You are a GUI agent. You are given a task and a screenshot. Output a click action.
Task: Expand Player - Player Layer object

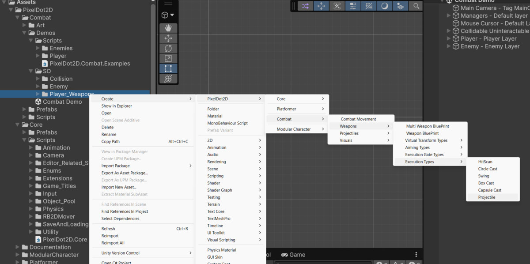click(449, 38)
